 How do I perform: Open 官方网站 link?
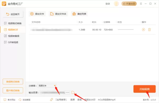tap(10, 100)
